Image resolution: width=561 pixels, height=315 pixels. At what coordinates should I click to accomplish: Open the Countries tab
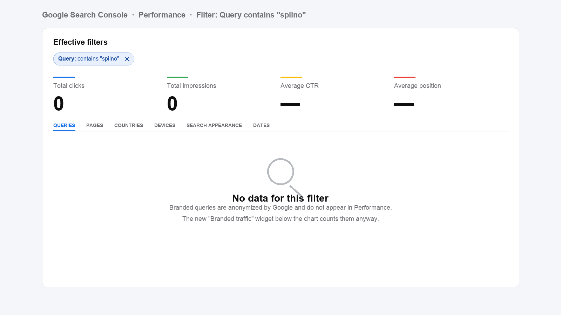pos(129,125)
